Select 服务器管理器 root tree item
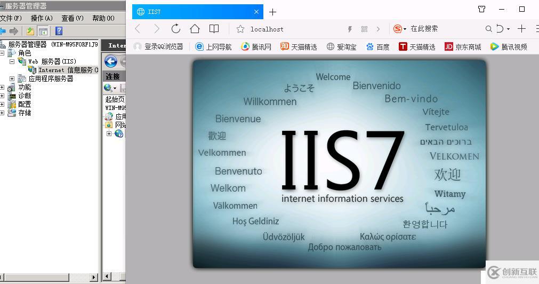Viewport: 539px width, 284px height. point(53,44)
